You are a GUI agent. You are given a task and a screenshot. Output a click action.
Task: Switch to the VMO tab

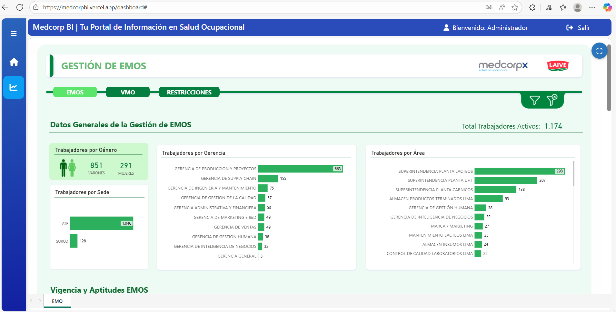(128, 92)
